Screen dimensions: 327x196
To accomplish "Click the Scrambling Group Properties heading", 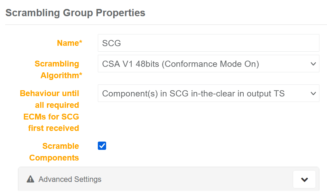I will pyautogui.click(x=75, y=13).
